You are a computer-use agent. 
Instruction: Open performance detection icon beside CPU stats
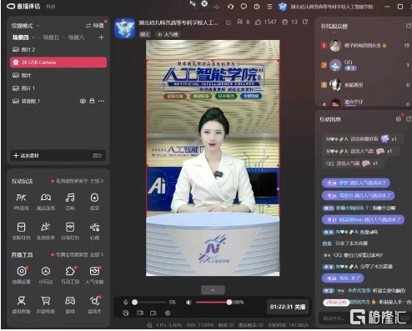coord(149,325)
